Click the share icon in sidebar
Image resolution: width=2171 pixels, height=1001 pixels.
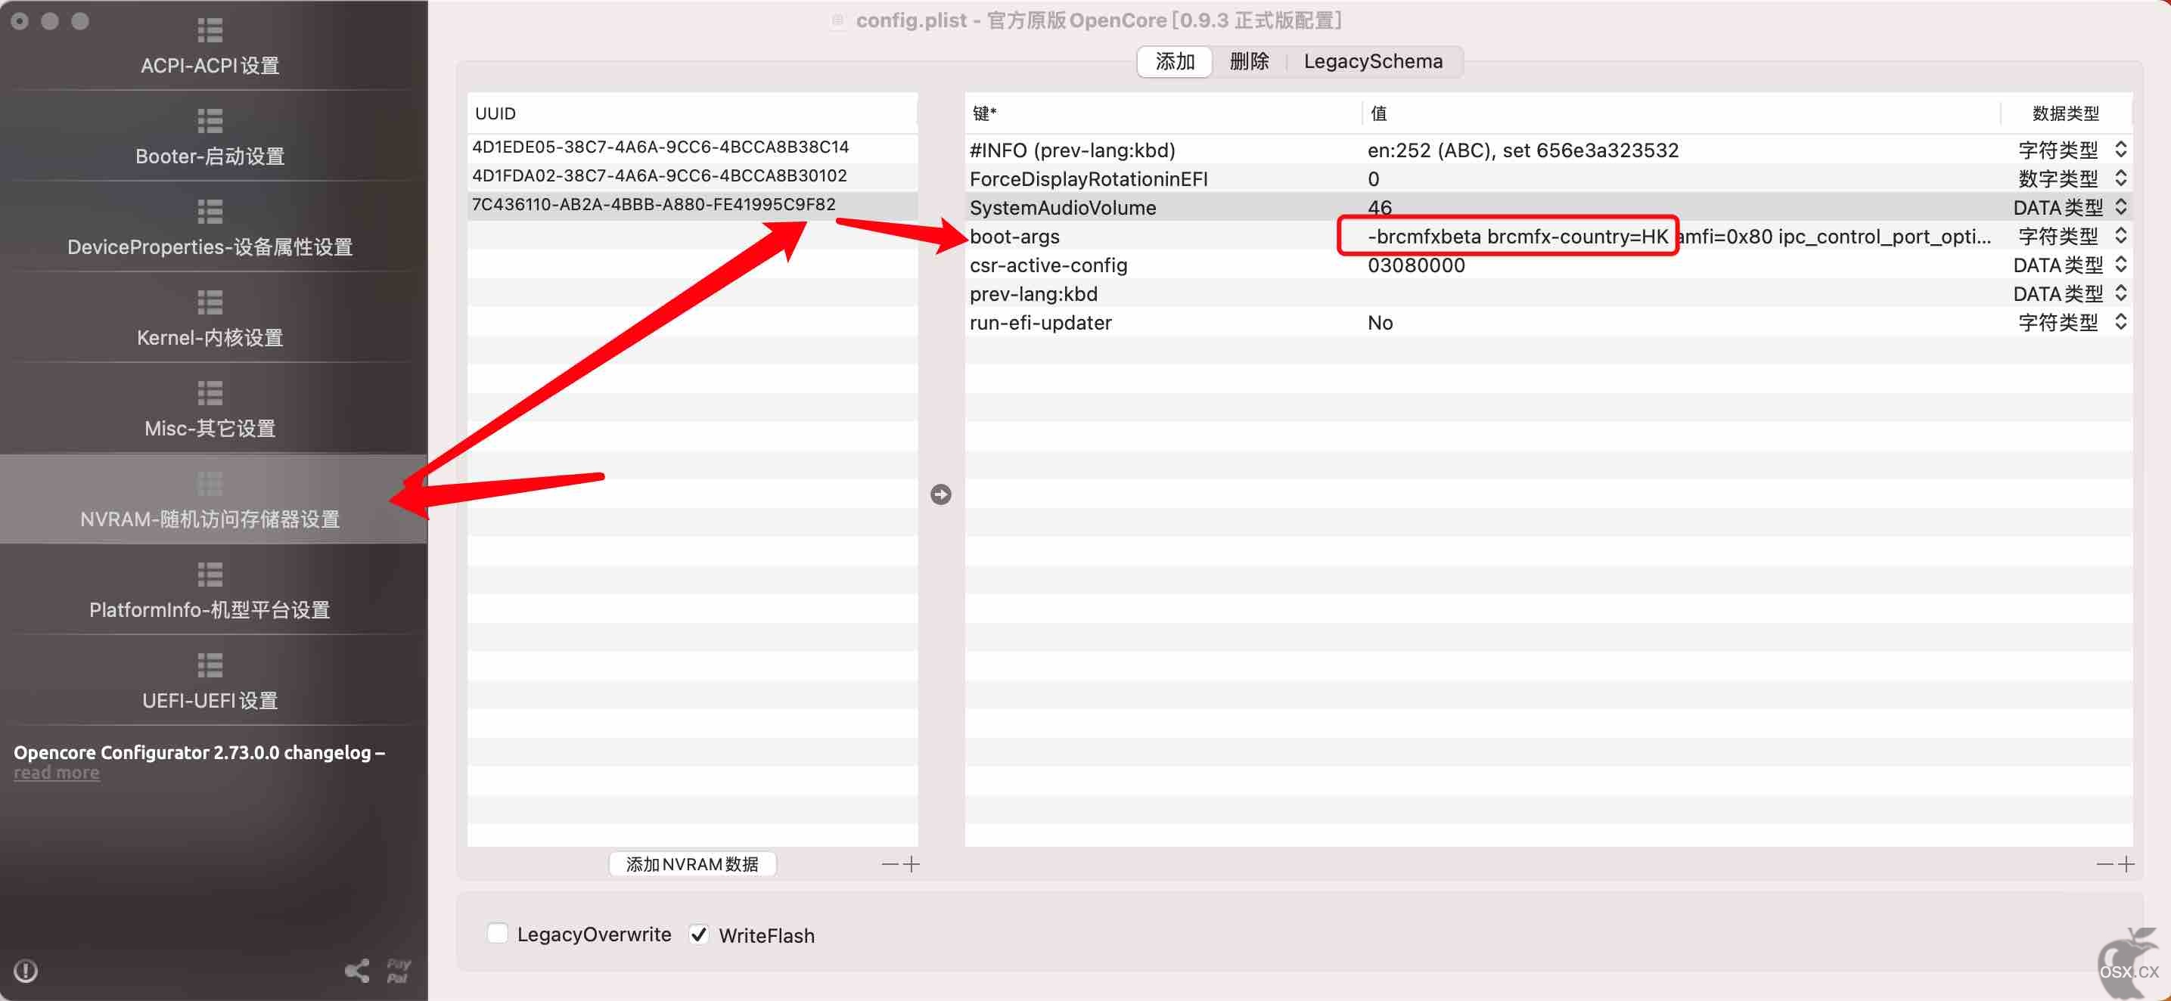click(357, 971)
